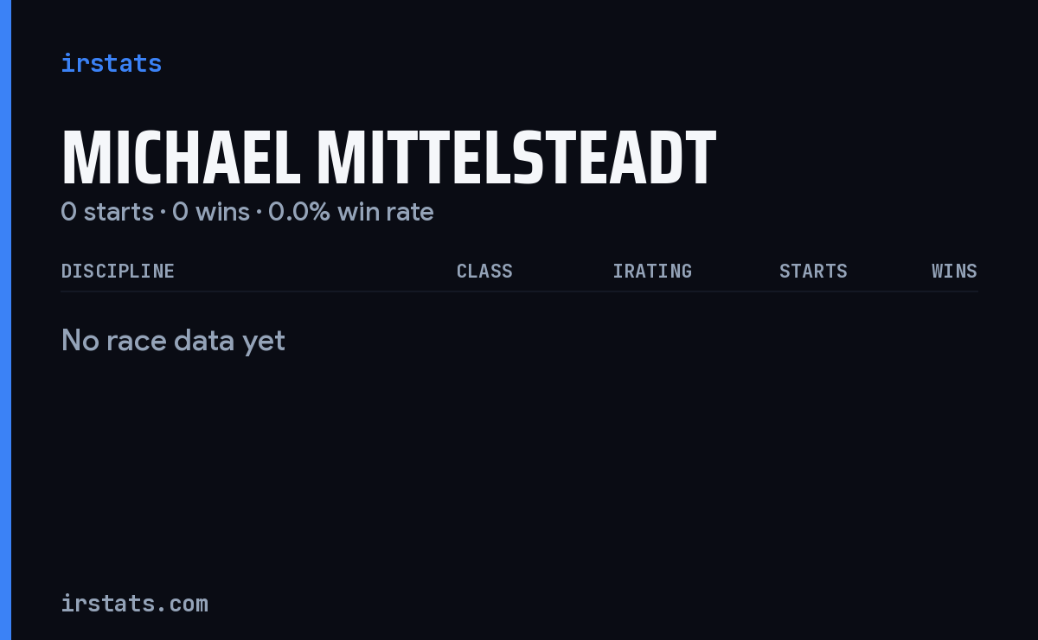The width and height of the screenshot is (1038, 640).
Task: Sort by the CLASS column header
Action: click(484, 271)
